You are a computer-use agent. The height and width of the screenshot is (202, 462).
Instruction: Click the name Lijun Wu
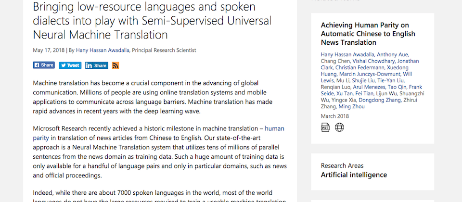click(386, 93)
